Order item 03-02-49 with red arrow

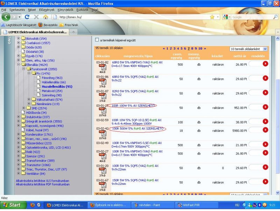pyautogui.click(x=265, y=144)
